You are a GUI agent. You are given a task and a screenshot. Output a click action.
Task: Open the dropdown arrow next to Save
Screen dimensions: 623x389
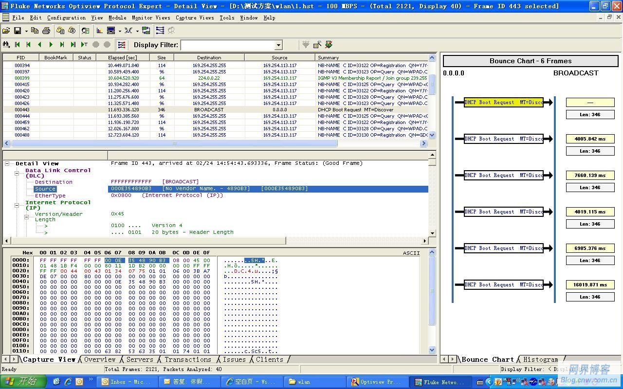pos(26,31)
